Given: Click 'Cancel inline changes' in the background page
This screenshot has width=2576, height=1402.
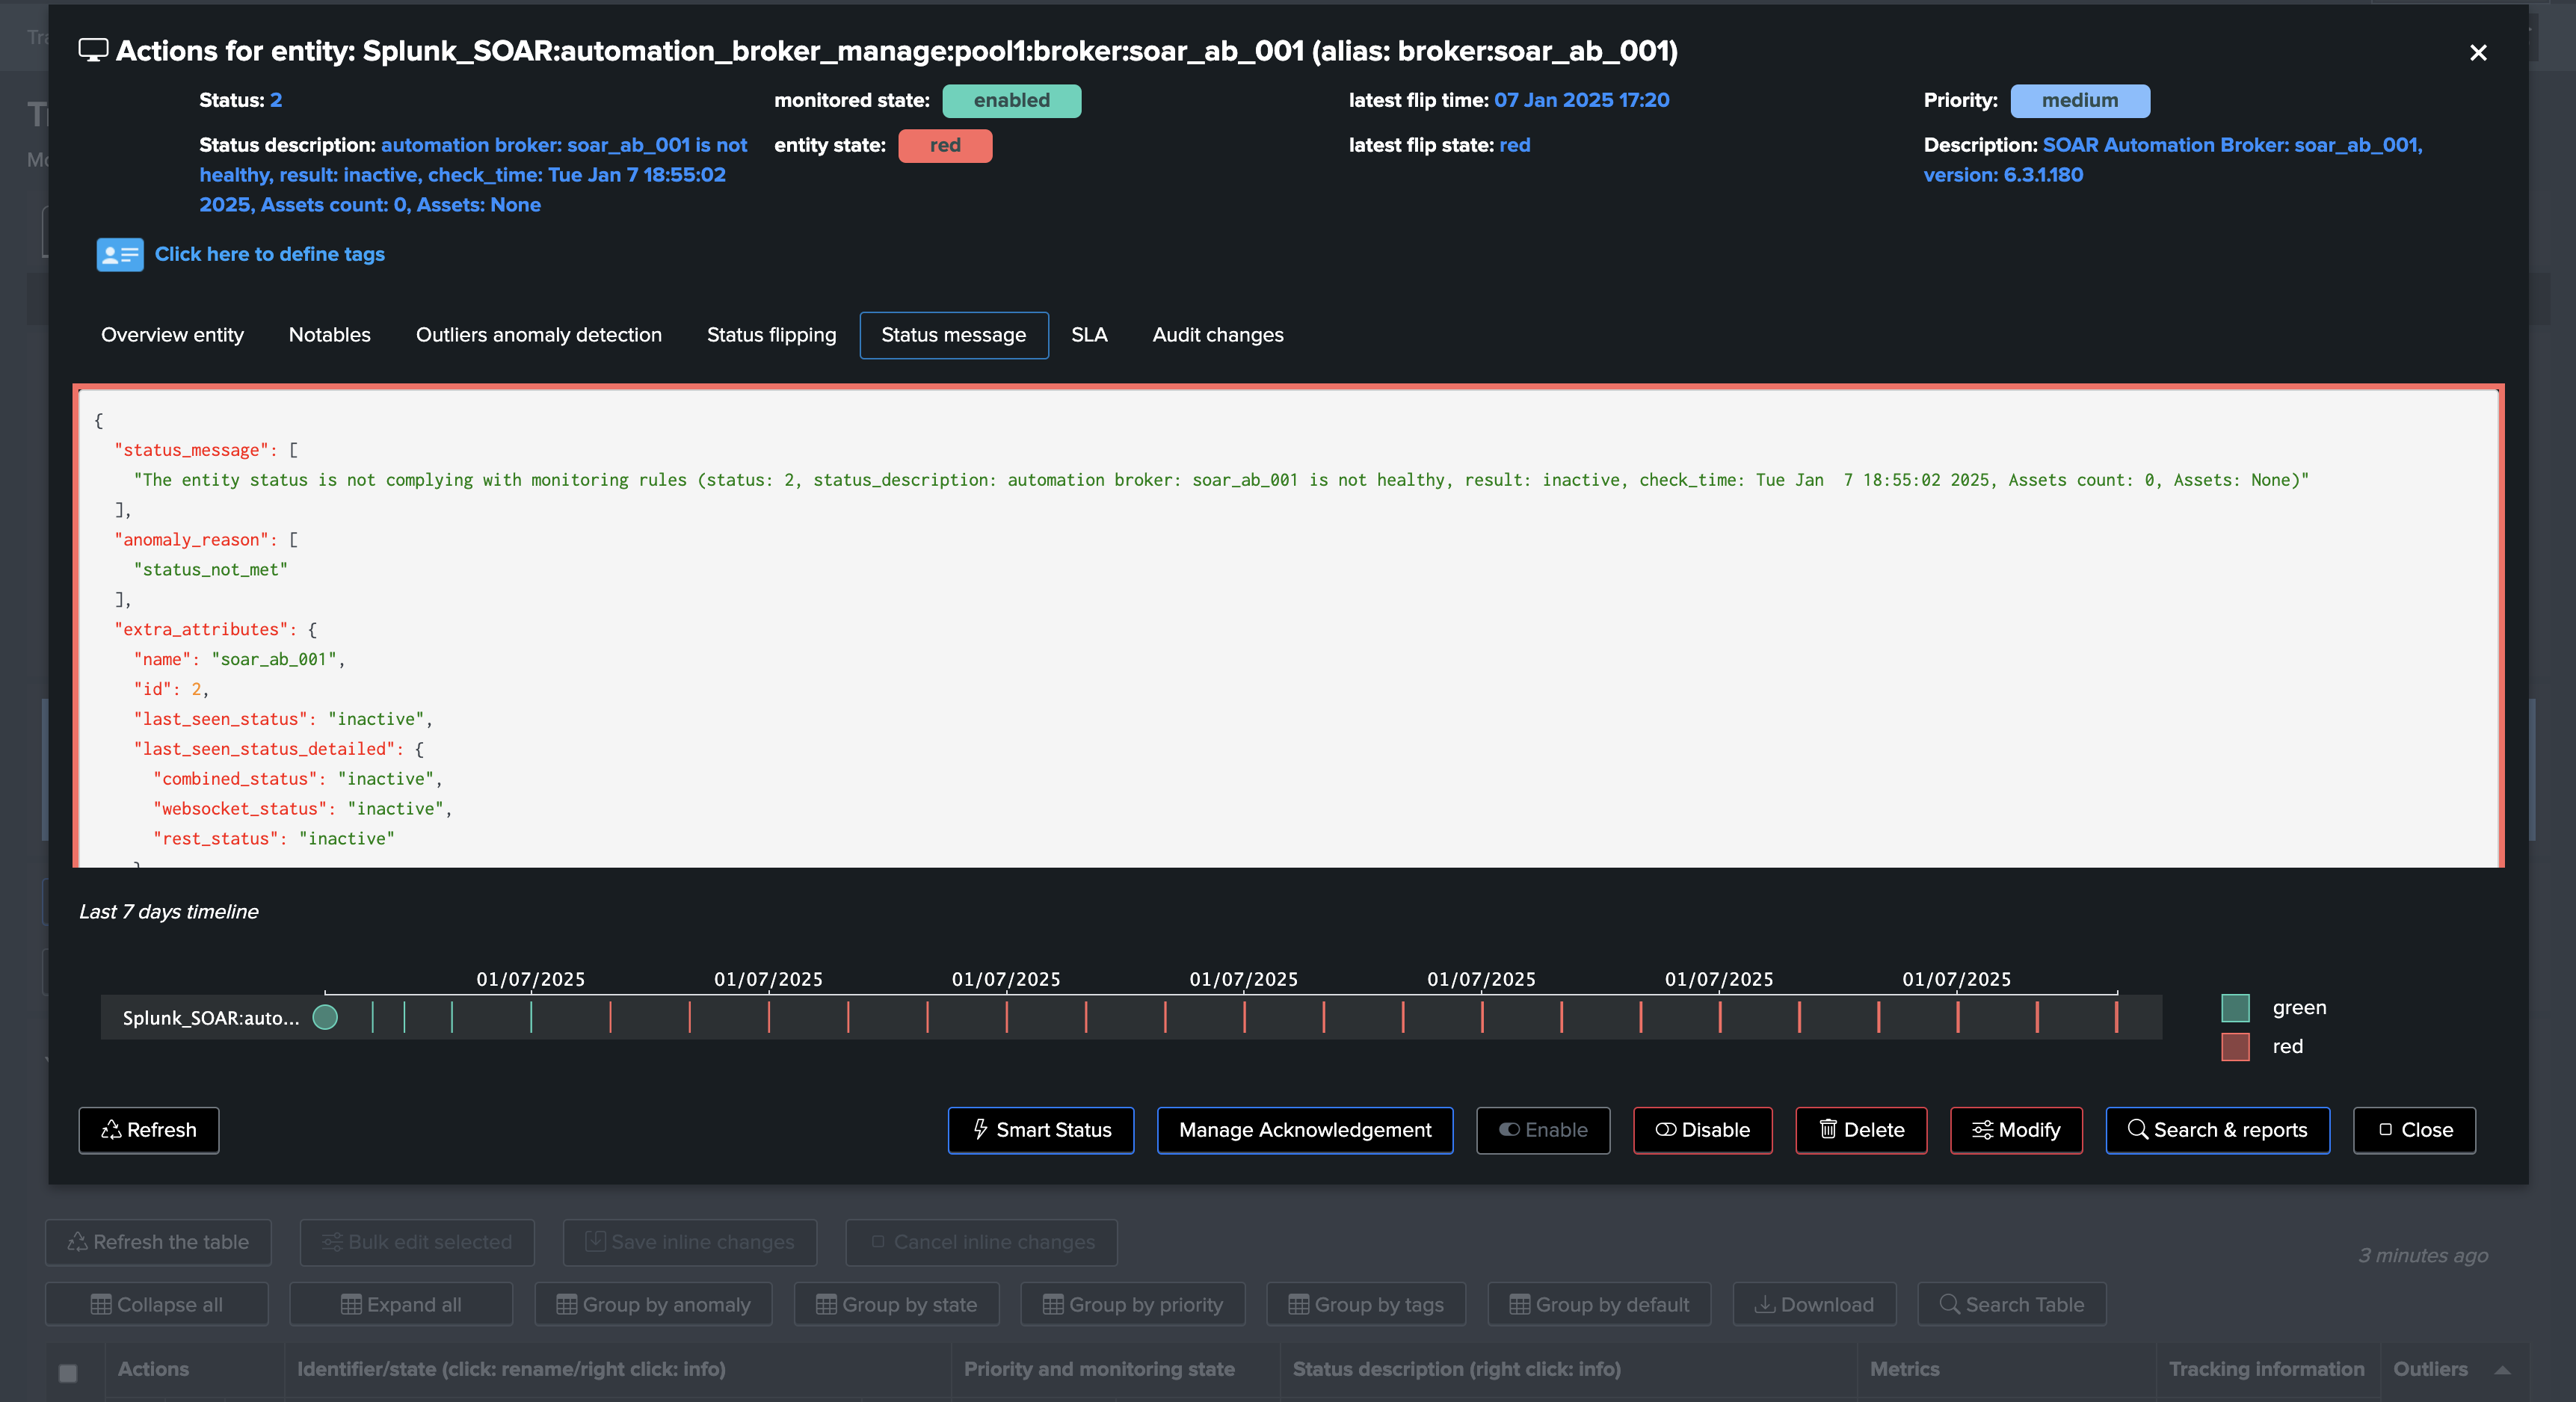Looking at the screenshot, I should (x=982, y=1242).
